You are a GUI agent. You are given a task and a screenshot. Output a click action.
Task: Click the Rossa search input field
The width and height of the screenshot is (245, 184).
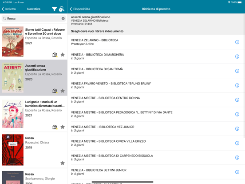click(34, 19)
